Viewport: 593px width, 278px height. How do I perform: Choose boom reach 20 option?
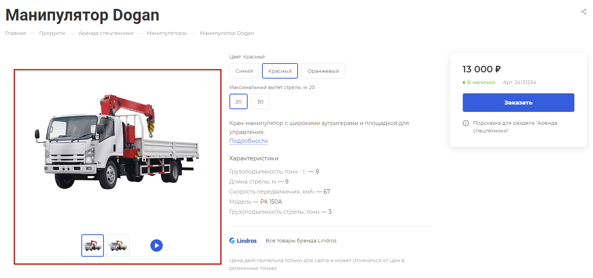tap(238, 101)
